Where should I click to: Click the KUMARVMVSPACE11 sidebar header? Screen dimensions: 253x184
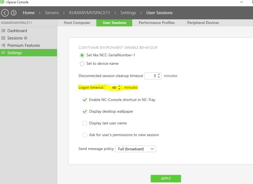click(x=16, y=23)
